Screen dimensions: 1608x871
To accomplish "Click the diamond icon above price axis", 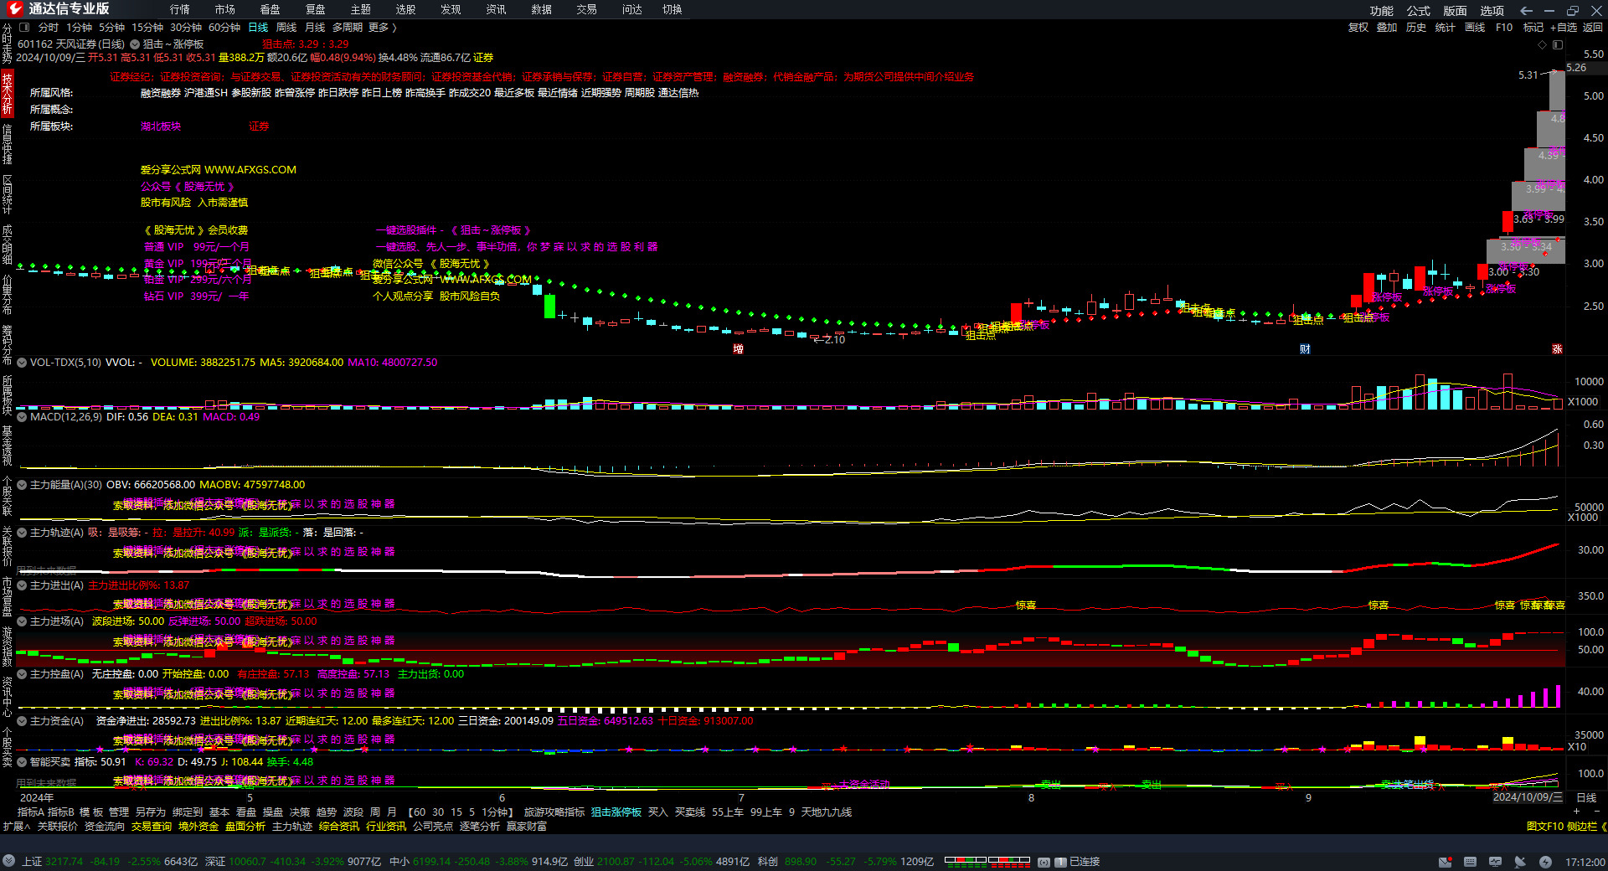I will point(1544,44).
